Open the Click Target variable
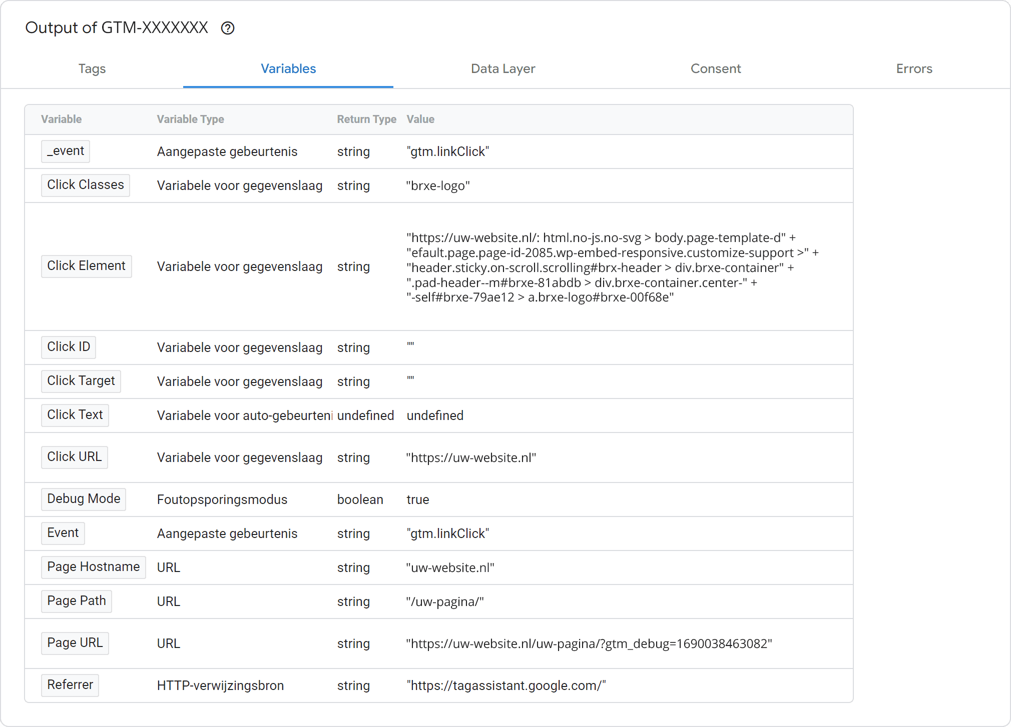The image size is (1011, 727). [x=81, y=381]
